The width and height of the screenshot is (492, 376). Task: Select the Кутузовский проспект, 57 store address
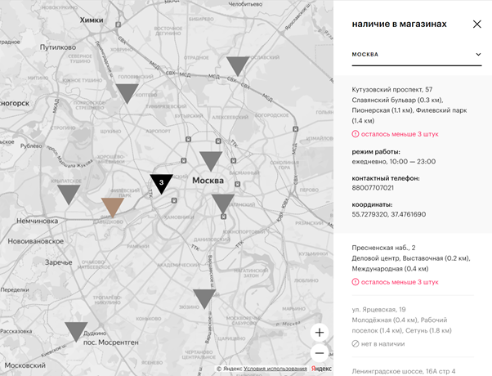click(391, 89)
